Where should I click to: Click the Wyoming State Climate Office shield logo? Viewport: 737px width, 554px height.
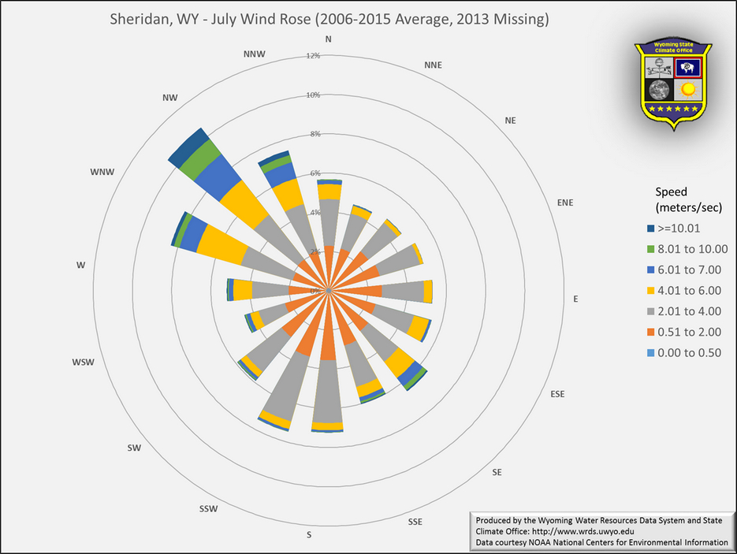pyautogui.click(x=673, y=86)
